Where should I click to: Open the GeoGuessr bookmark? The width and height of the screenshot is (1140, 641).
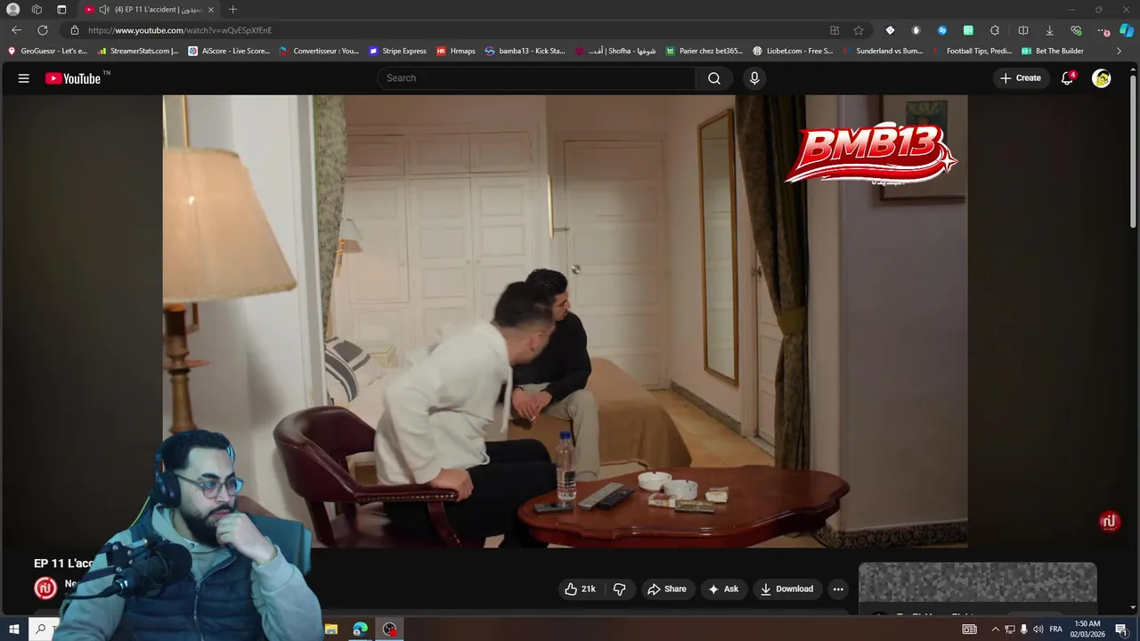[47, 51]
